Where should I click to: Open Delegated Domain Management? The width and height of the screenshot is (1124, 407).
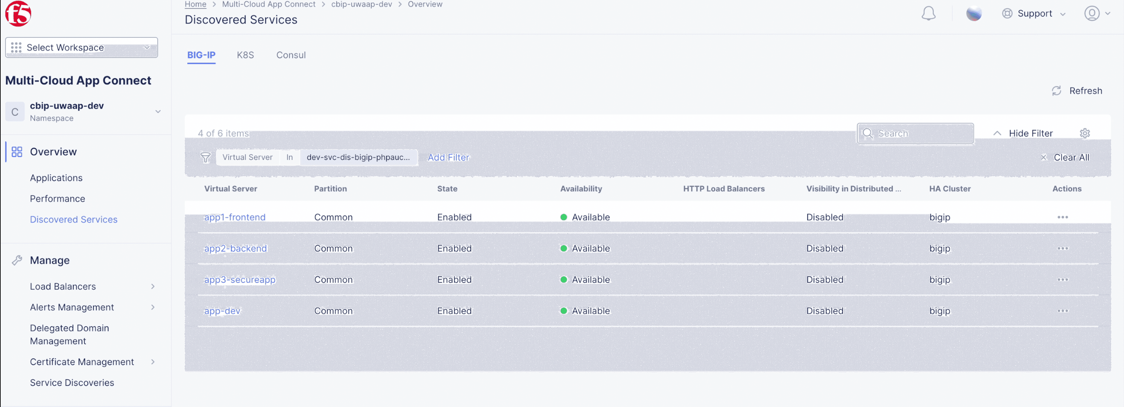pos(69,335)
